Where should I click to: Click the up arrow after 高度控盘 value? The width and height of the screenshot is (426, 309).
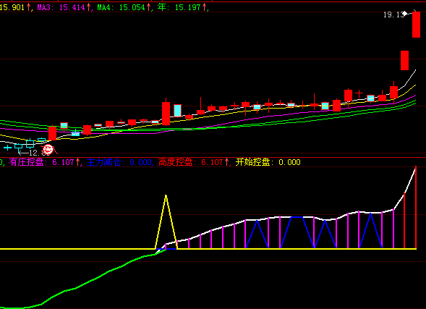click(226, 162)
